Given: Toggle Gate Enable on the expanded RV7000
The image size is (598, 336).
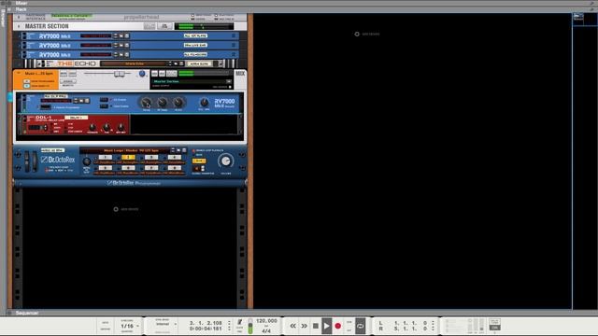Looking at the screenshot, I should tap(104, 106).
